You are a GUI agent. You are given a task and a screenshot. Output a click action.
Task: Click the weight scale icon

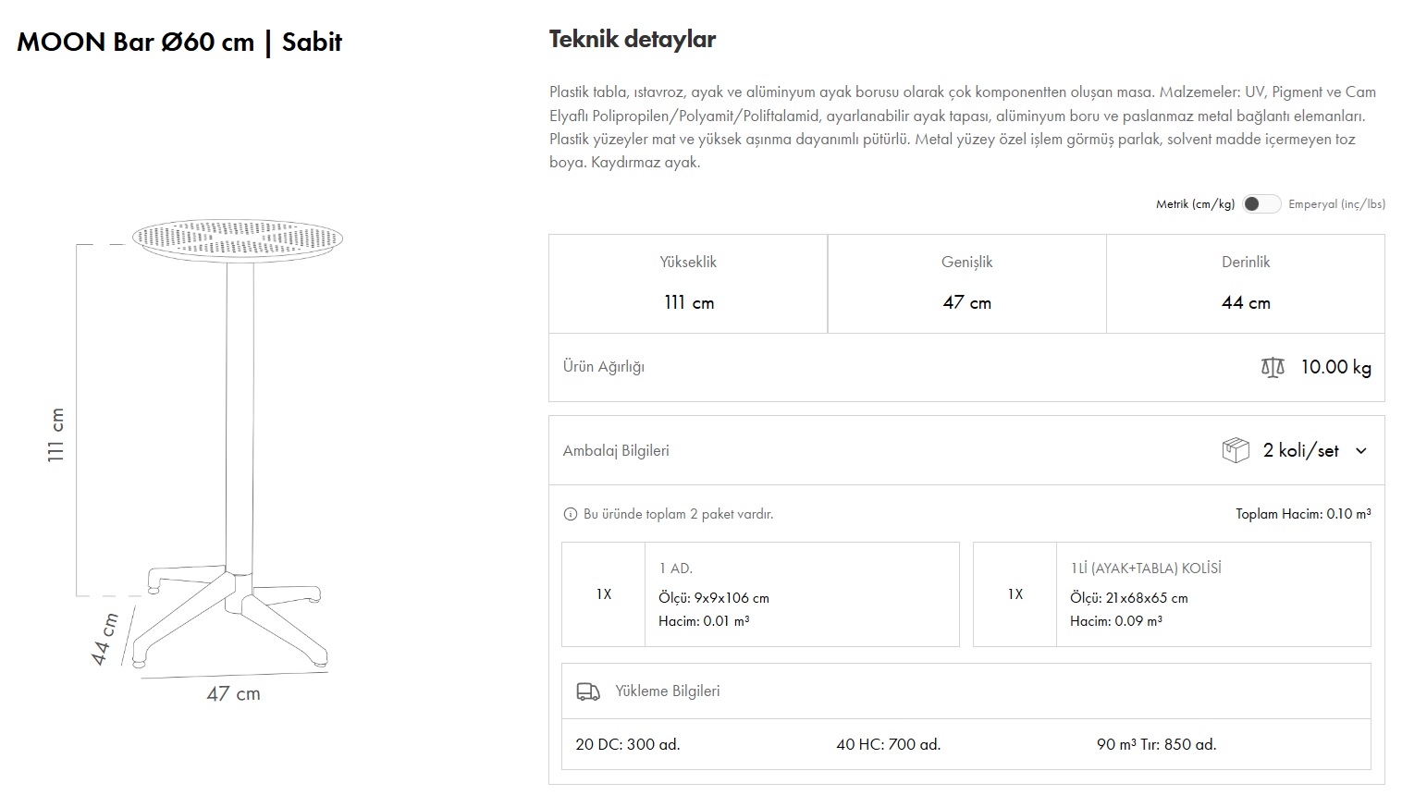1273,367
